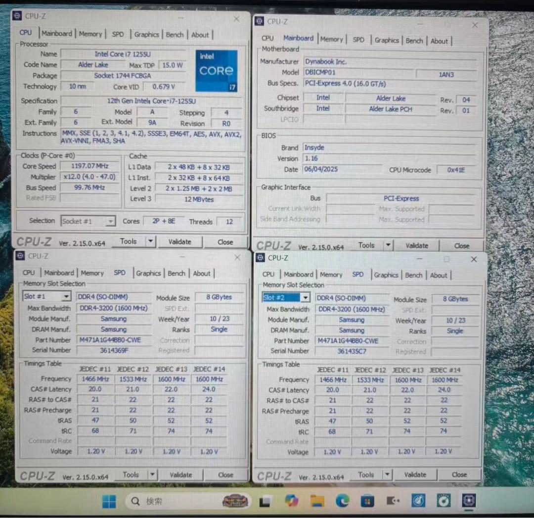
Task: Click Validate in the Dynabook motherboard window
Action: 417,245
